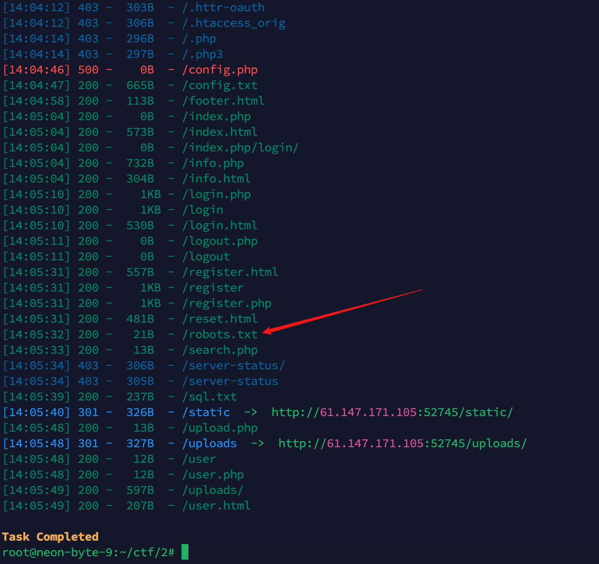Screen dimensions: 599x564
Task: Click the /search.php result
Action: (220, 349)
